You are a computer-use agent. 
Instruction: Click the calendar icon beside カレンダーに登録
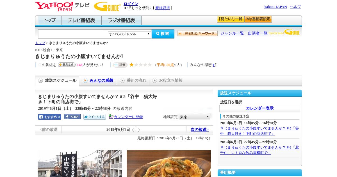point(111,117)
